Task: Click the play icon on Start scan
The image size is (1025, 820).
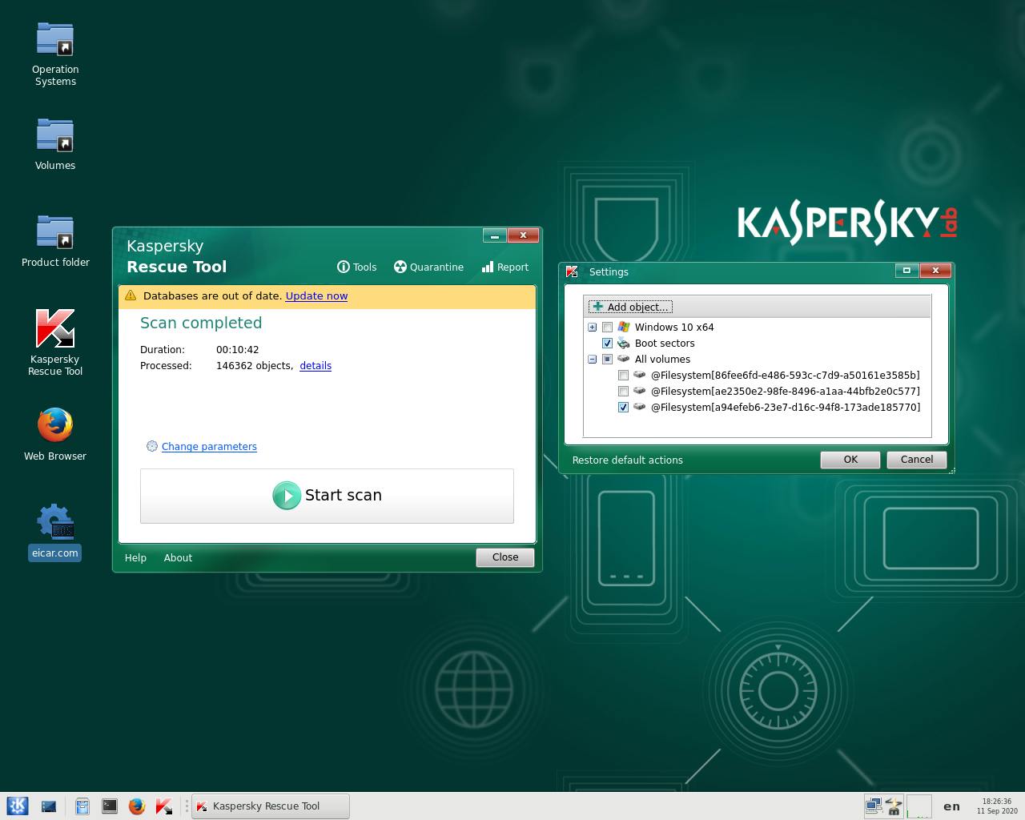Action: 286,496
